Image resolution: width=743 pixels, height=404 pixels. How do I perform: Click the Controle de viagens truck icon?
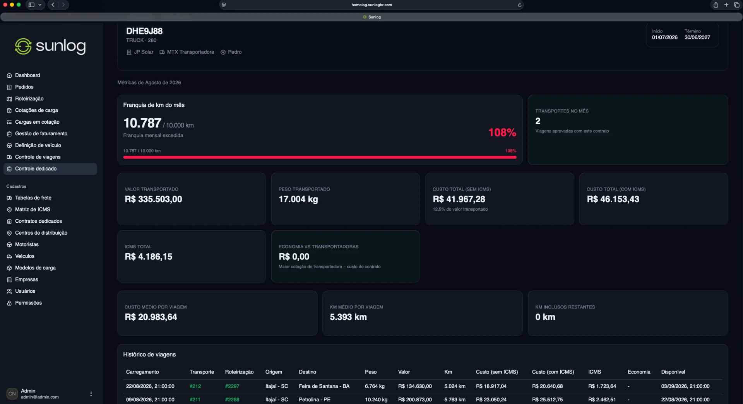(x=9, y=157)
